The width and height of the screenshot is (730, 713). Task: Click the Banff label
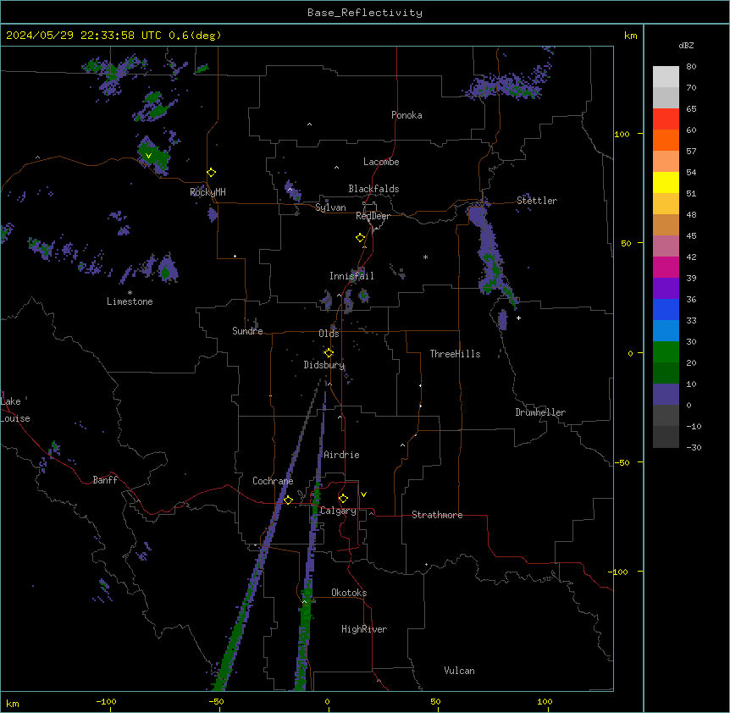[105, 480]
